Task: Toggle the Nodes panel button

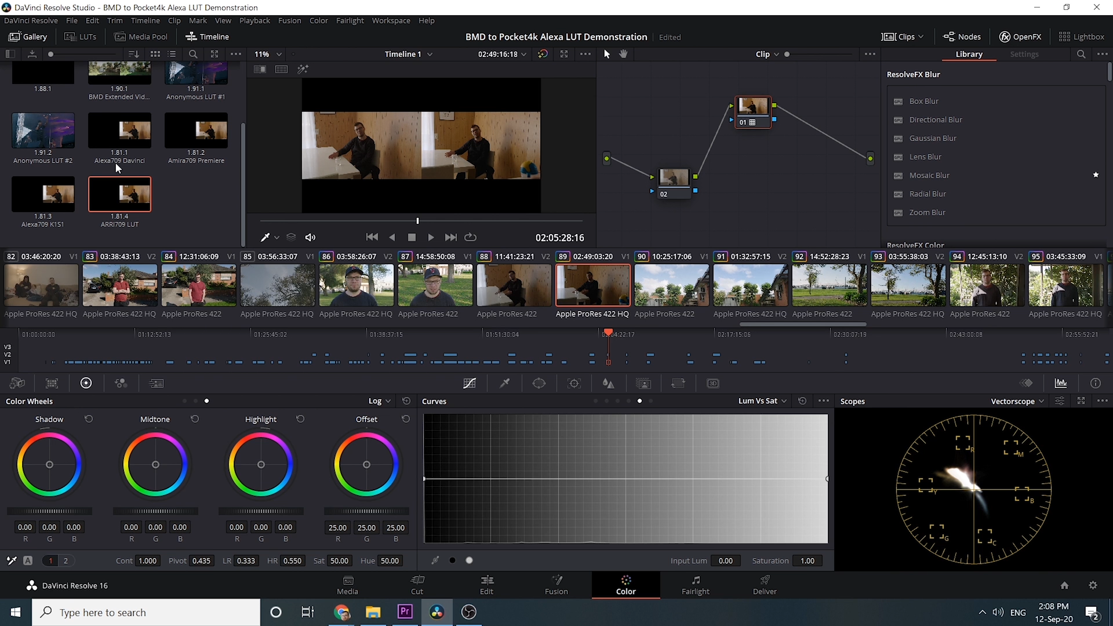Action: pyautogui.click(x=962, y=37)
